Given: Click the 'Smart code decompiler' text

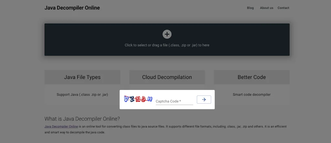Looking at the screenshot, I should (x=251, y=94).
